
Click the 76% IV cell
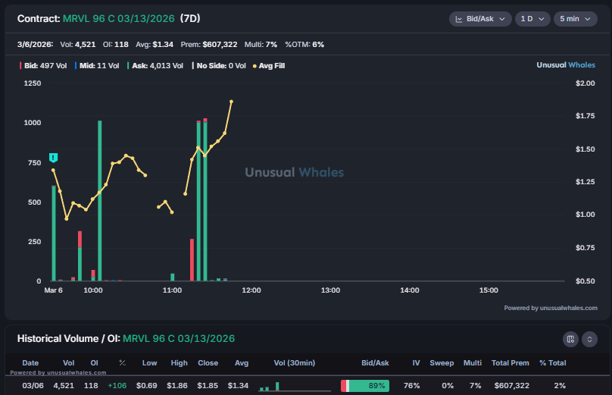coord(412,386)
